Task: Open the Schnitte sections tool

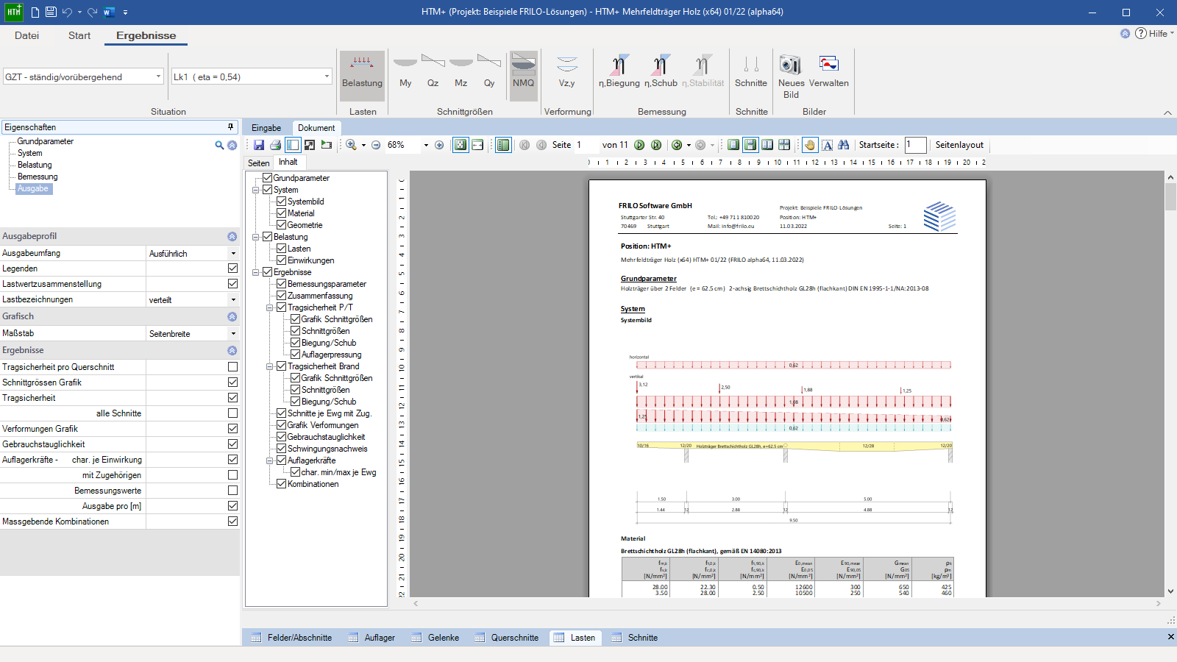Action: click(751, 71)
